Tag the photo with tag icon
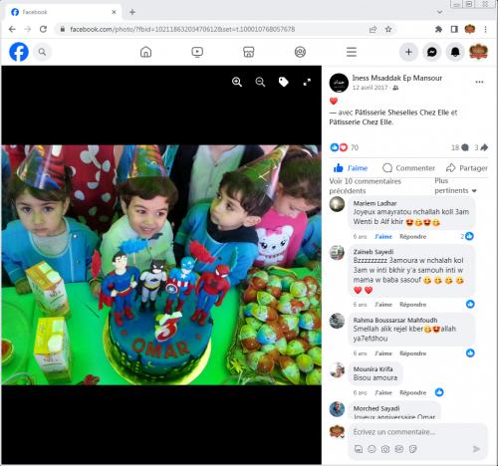The image size is (498, 466). tap(283, 82)
